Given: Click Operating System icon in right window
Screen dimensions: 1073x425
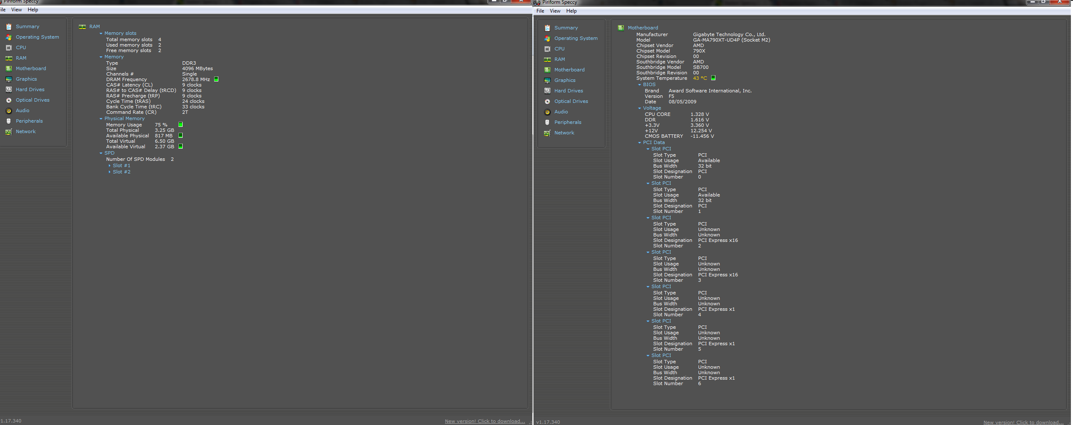Looking at the screenshot, I should point(547,38).
